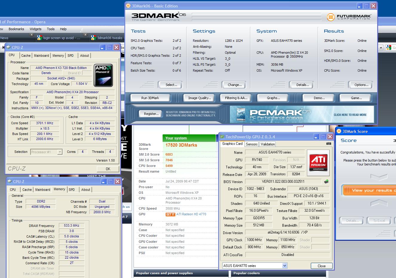
Task: Click the 3DMark Score window title icon
Action: pyautogui.click(x=339, y=131)
